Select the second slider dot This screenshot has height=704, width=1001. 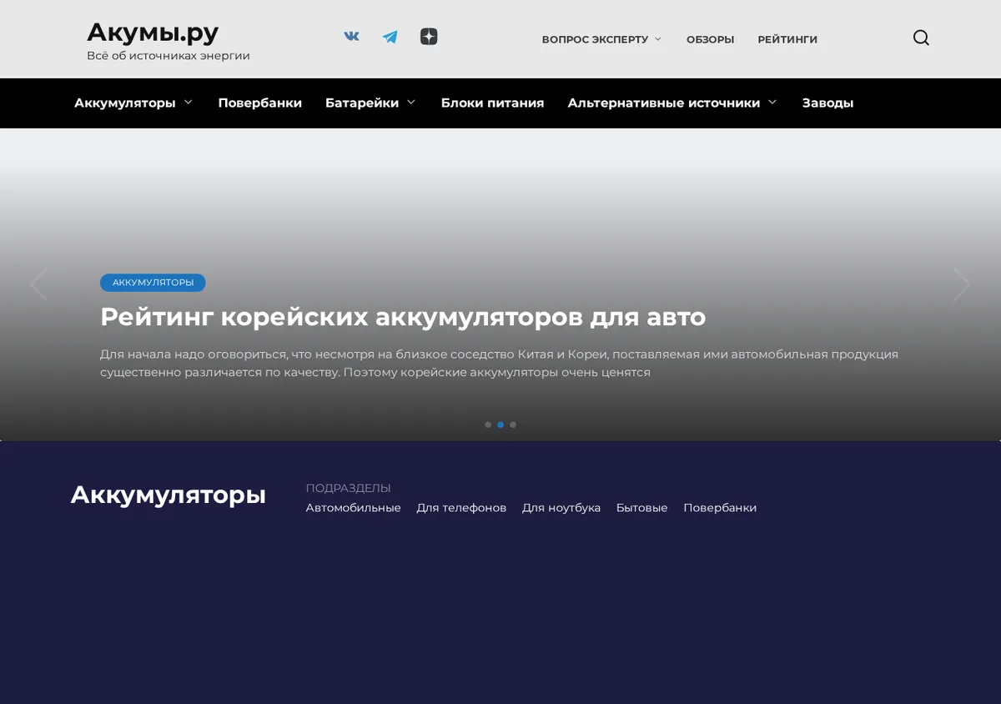click(x=500, y=425)
